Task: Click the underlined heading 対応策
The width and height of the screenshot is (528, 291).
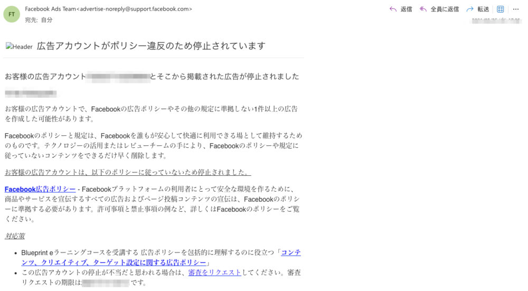Action: (15, 236)
